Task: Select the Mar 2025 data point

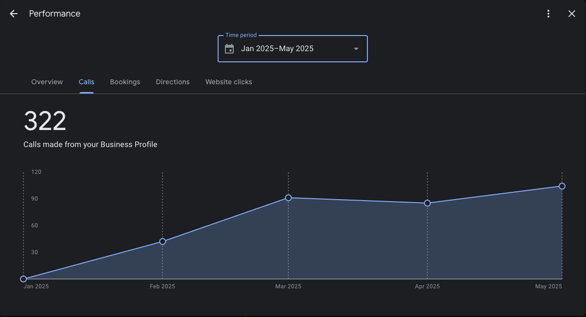Action: pos(288,198)
